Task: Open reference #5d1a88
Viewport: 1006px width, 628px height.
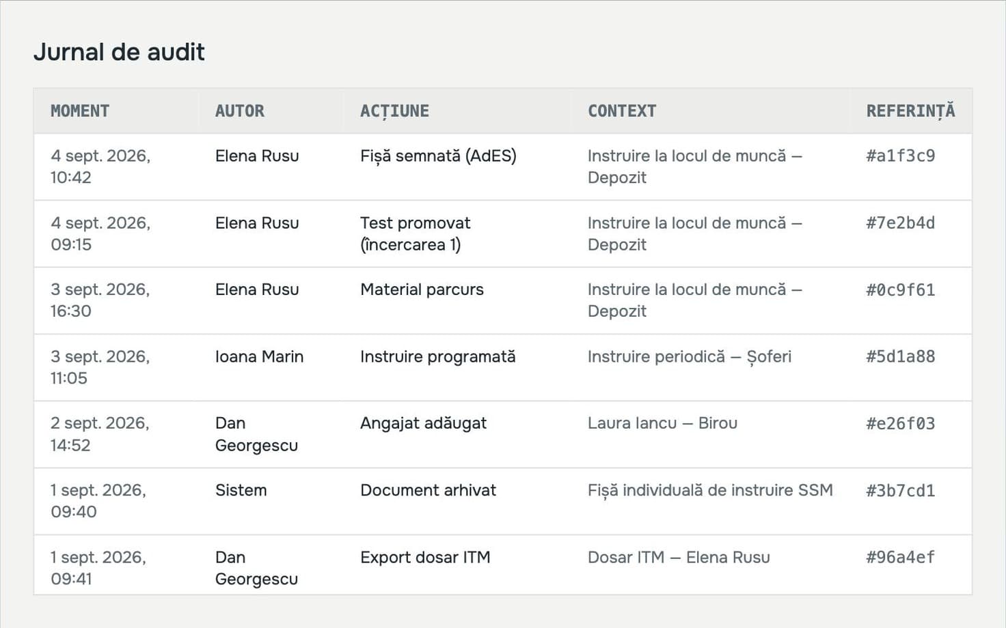Action: (x=900, y=356)
